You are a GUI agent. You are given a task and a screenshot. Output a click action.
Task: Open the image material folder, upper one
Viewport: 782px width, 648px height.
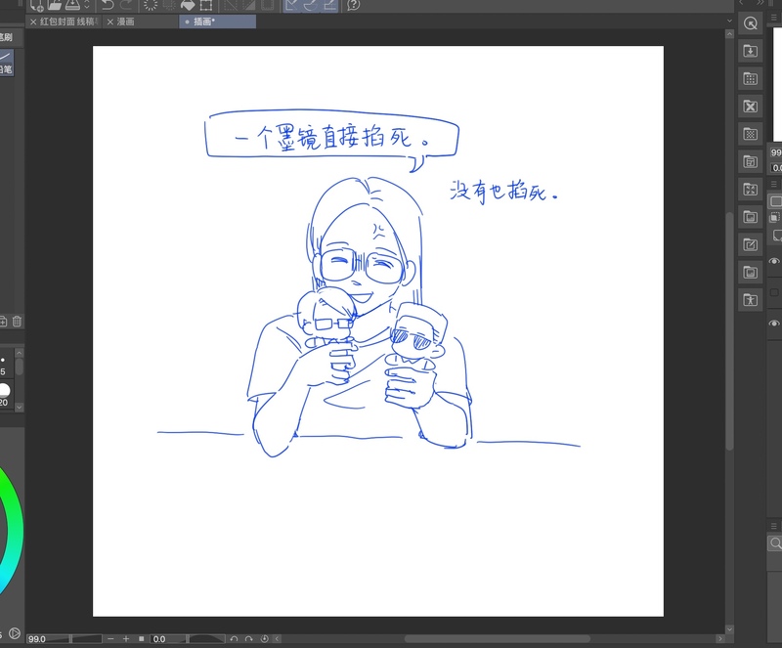point(750,217)
